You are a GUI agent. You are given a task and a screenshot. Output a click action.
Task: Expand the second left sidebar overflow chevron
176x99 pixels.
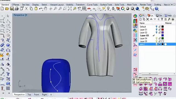9,93
